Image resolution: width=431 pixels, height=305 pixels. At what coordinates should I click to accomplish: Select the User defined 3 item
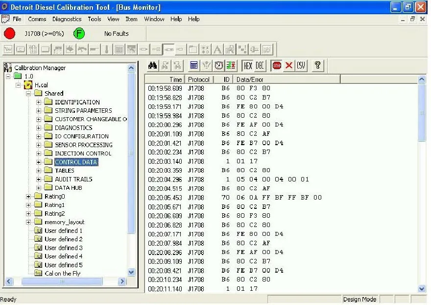click(64, 248)
